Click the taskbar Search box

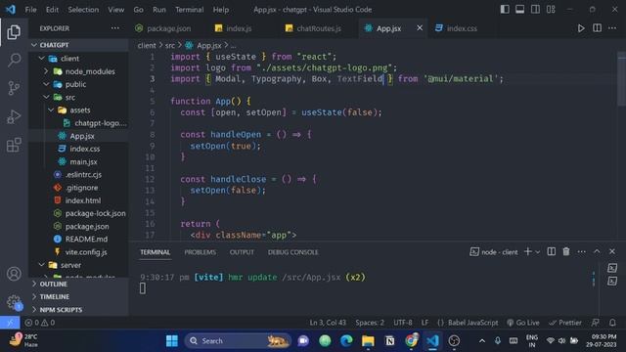pos(238,341)
